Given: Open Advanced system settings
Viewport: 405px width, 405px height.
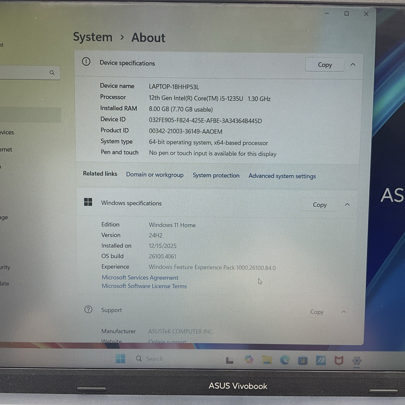Looking at the screenshot, I should coord(282,176).
